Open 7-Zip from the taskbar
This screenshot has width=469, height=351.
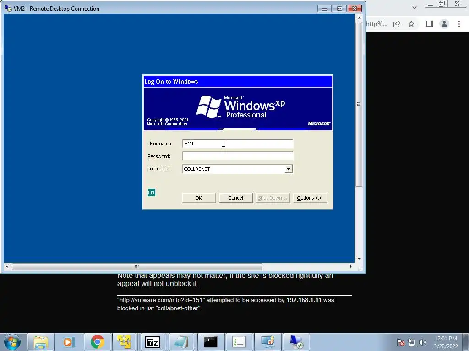click(x=152, y=342)
